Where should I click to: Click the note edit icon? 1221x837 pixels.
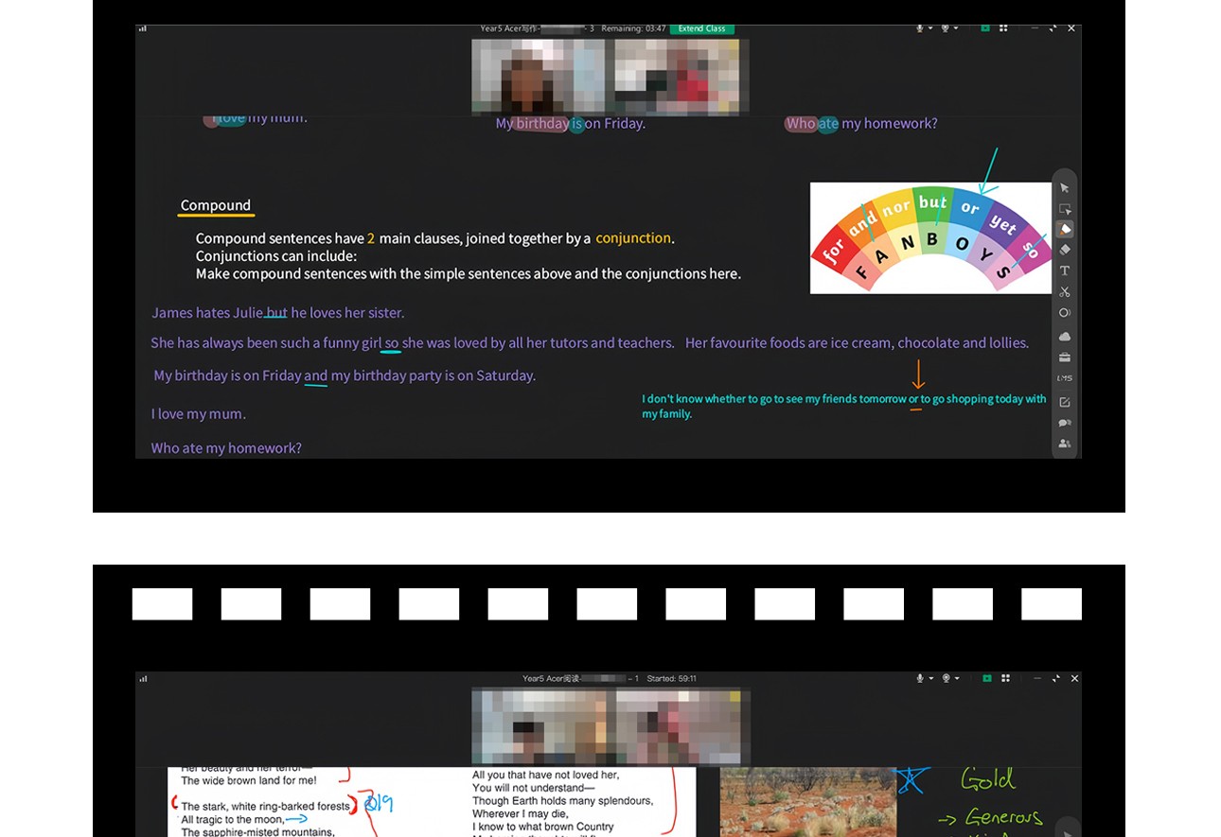1065,402
